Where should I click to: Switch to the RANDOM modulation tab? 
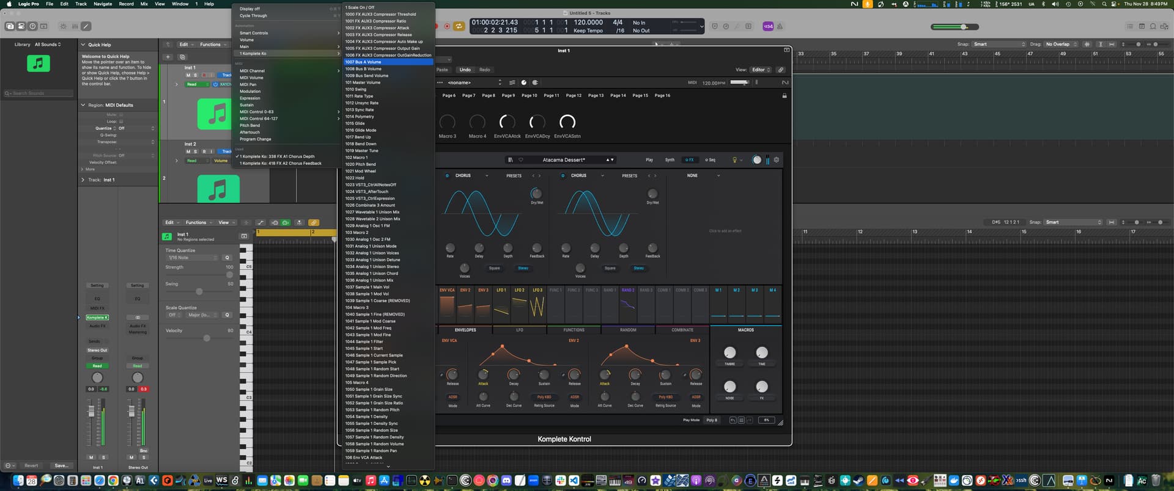tap(628, 330)
